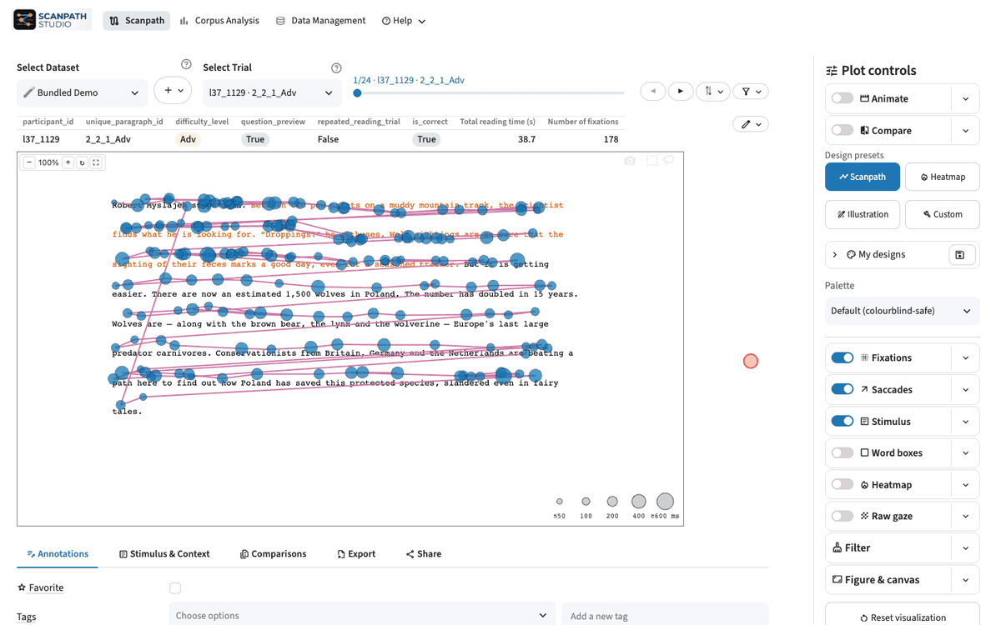Open the pencil edit columns menu
This screenshot has height=625, width=1001.
[x=751, y=124]
